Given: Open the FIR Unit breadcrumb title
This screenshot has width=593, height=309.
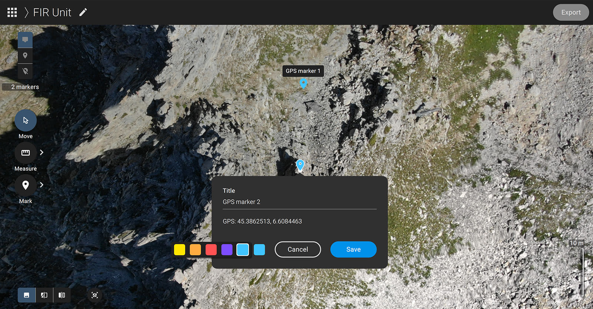Looking at the screenshot, I should (52, 12).
